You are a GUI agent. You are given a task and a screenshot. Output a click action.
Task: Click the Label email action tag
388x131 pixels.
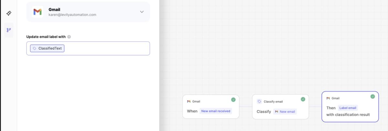tap(348, 108)
